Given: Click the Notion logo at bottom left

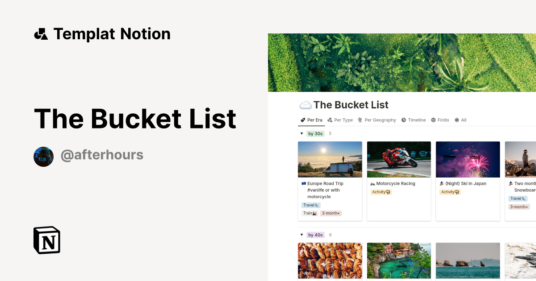Looking at the screenshot, I should 46,240.
